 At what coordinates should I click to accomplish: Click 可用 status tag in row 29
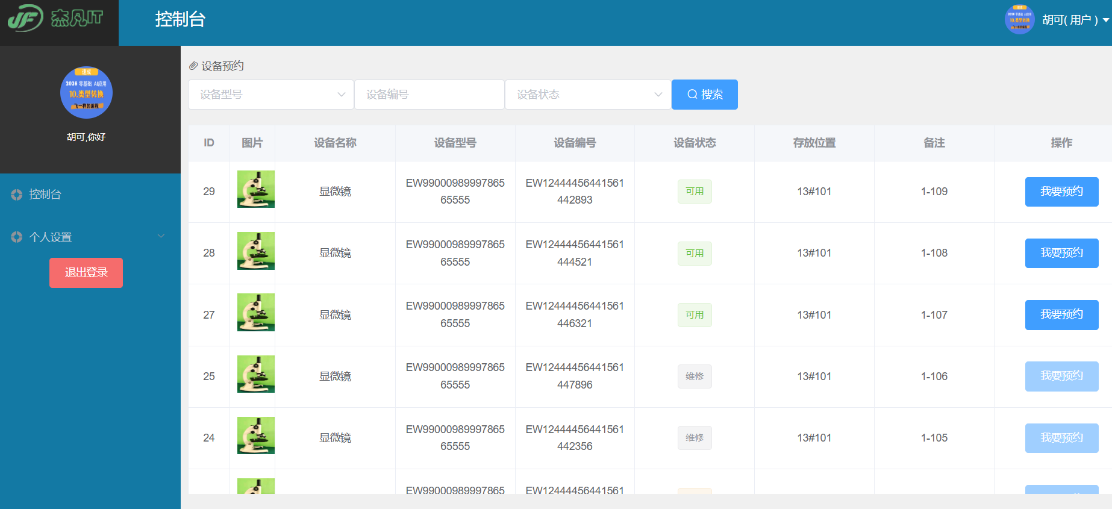tap(695, 192)
